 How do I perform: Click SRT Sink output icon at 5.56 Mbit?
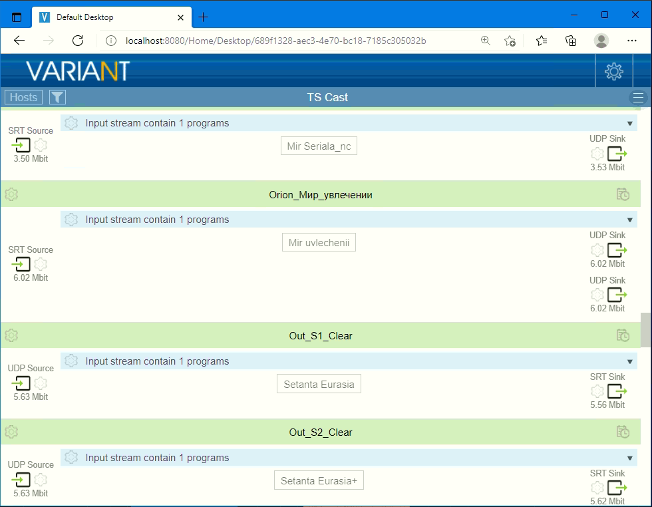point(617,391)
